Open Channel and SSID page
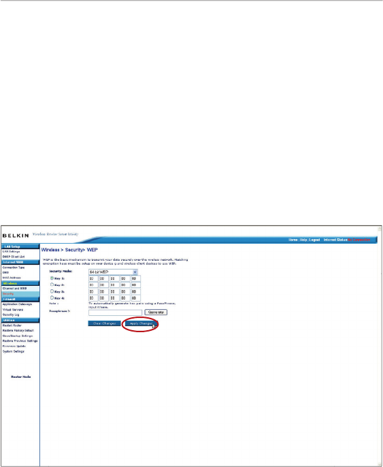The image size is (383, 467). tap(20, 289)
